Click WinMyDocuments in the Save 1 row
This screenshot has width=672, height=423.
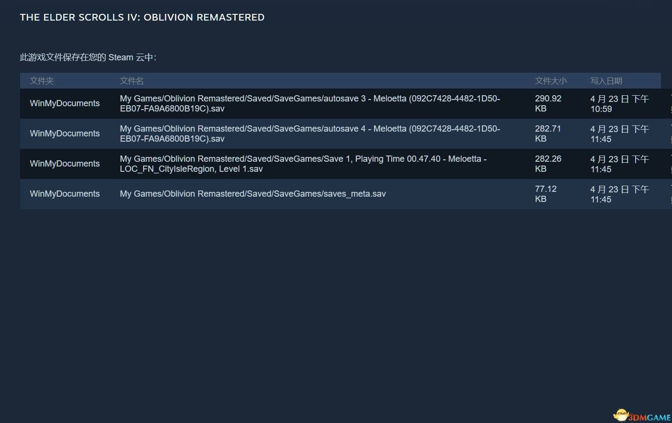(65, 164)
